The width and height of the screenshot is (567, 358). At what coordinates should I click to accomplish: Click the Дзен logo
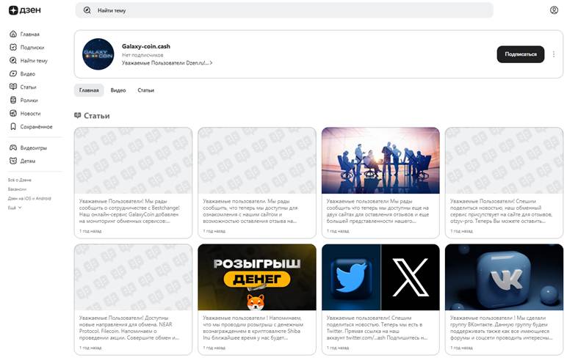coord(24,10)
